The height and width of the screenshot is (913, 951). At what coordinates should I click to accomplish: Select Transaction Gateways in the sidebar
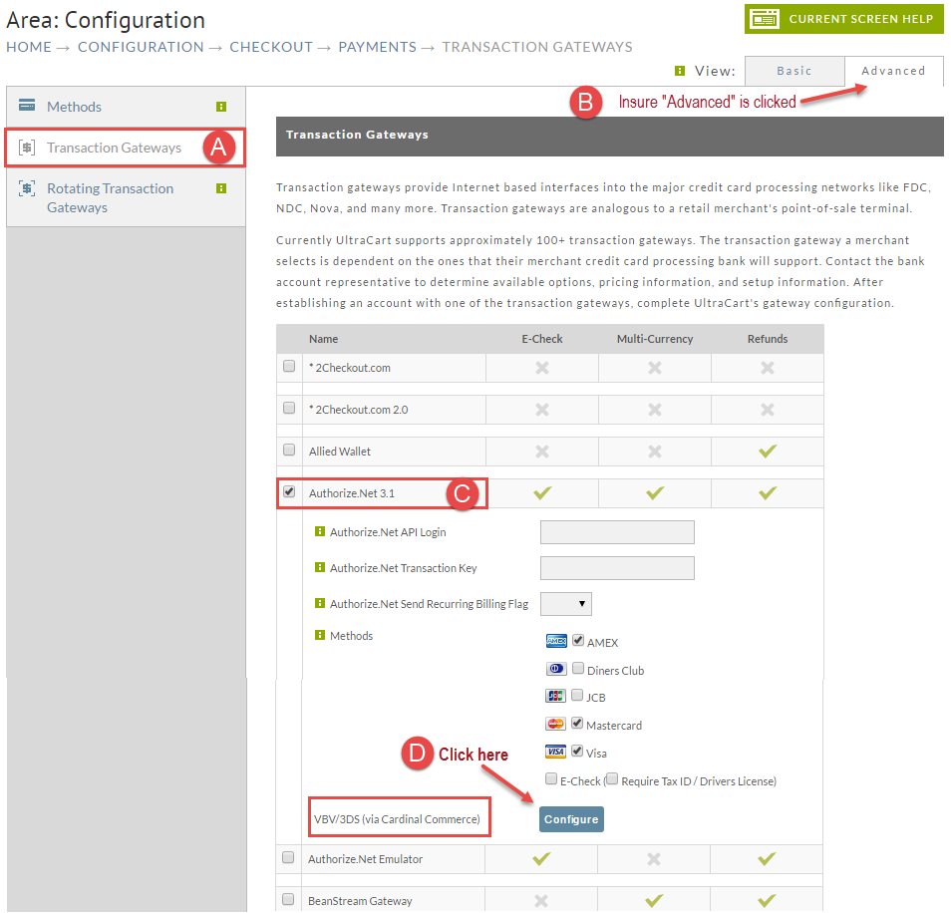(126, 148)
